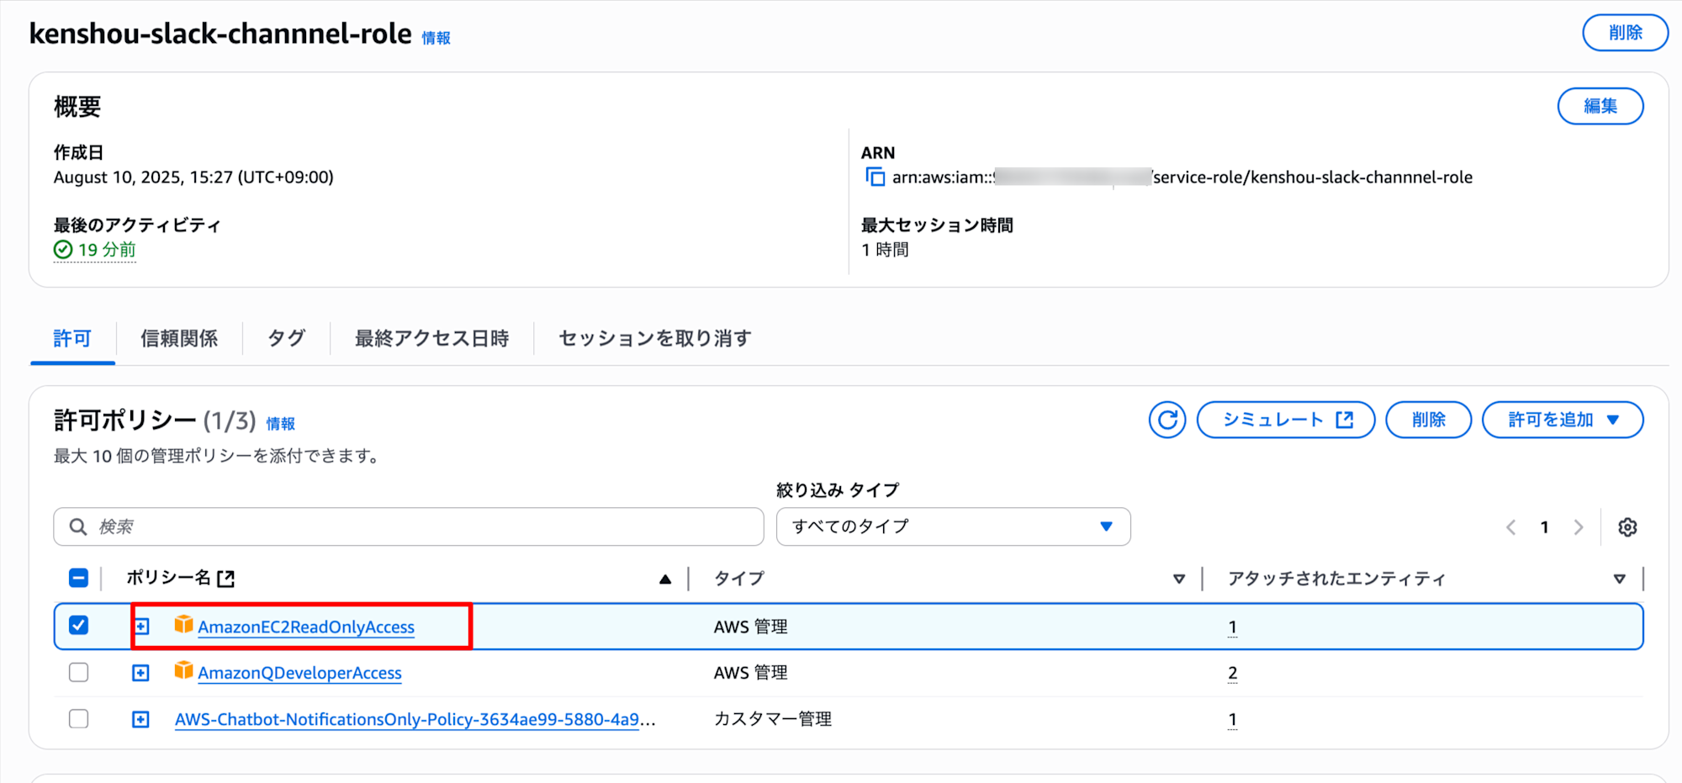Click AWS 管理 type cell for AmazonQDeveloperAccess
Viewport: 1682px width, 783px height.
(750, 673)
